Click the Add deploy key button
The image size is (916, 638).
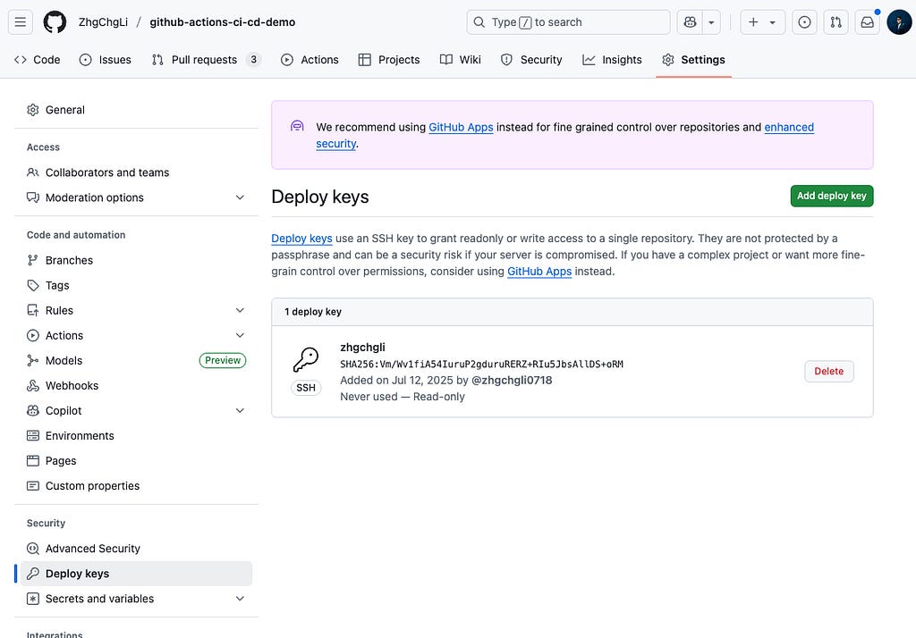[832, 196]
